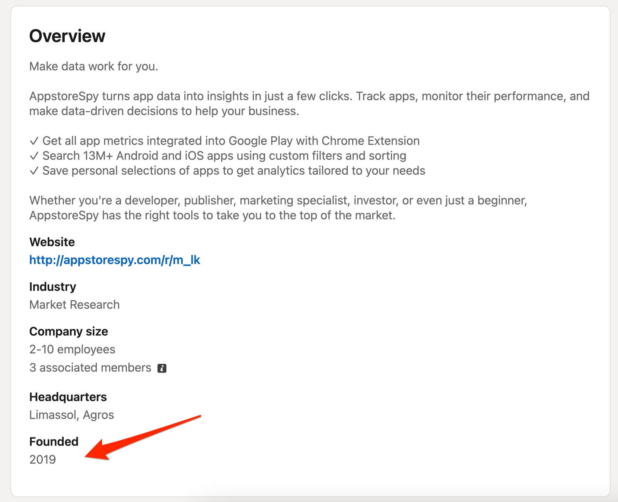The width and height of the screenshot is (618, 502).
Task: Click the Company size label
Action: pos(69,331)
